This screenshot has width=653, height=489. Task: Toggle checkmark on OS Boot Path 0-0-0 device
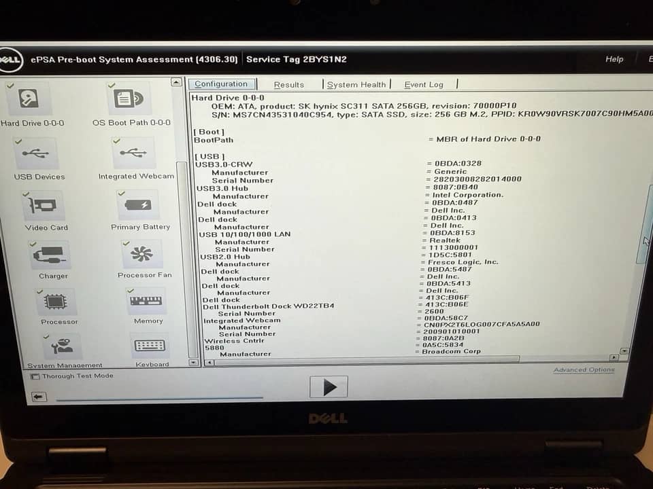click(x=111, y=86)
